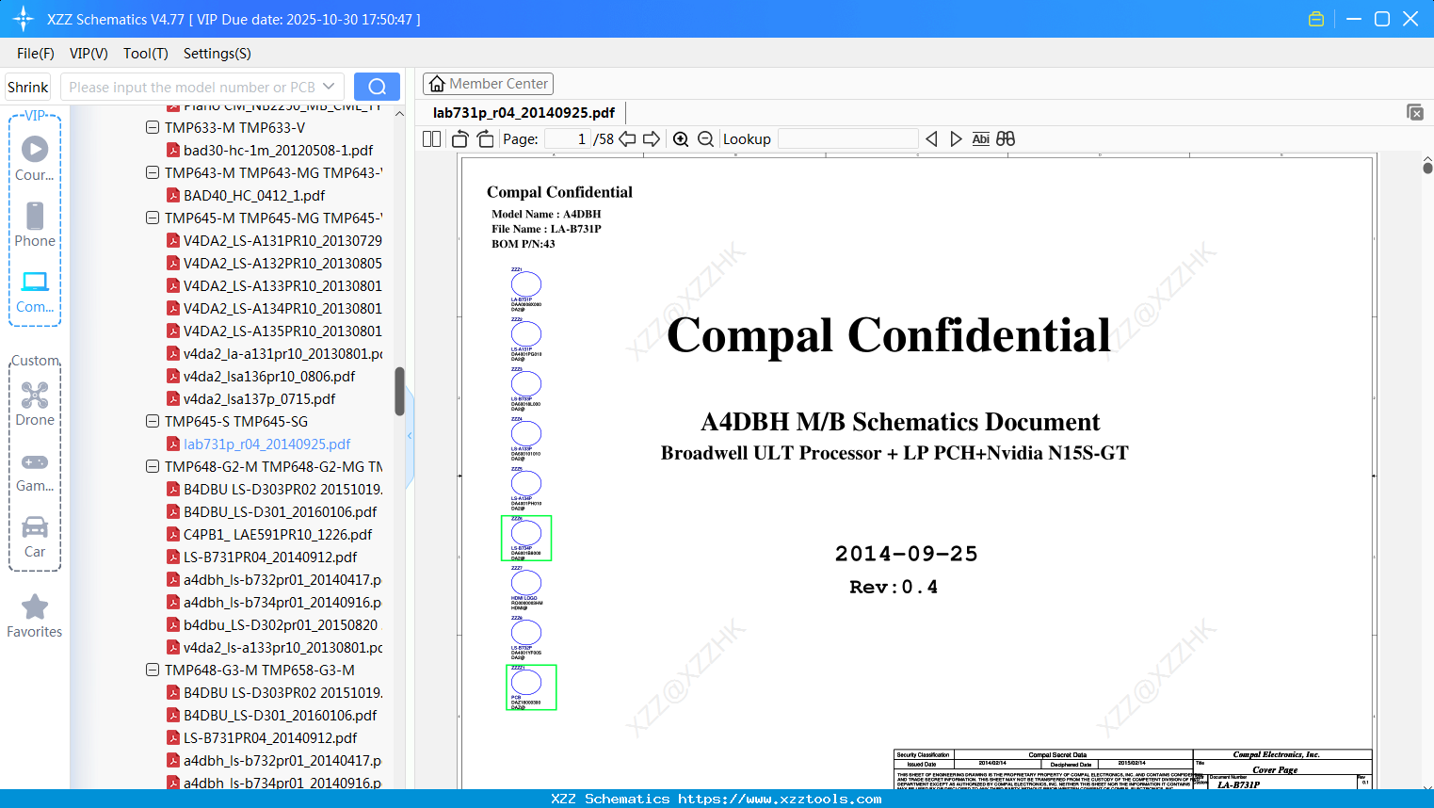Open C4PB1_ LAE591PR10_1226.pdf file
The height and width of the screenshot is (808, 1434).
coord(278,534)
